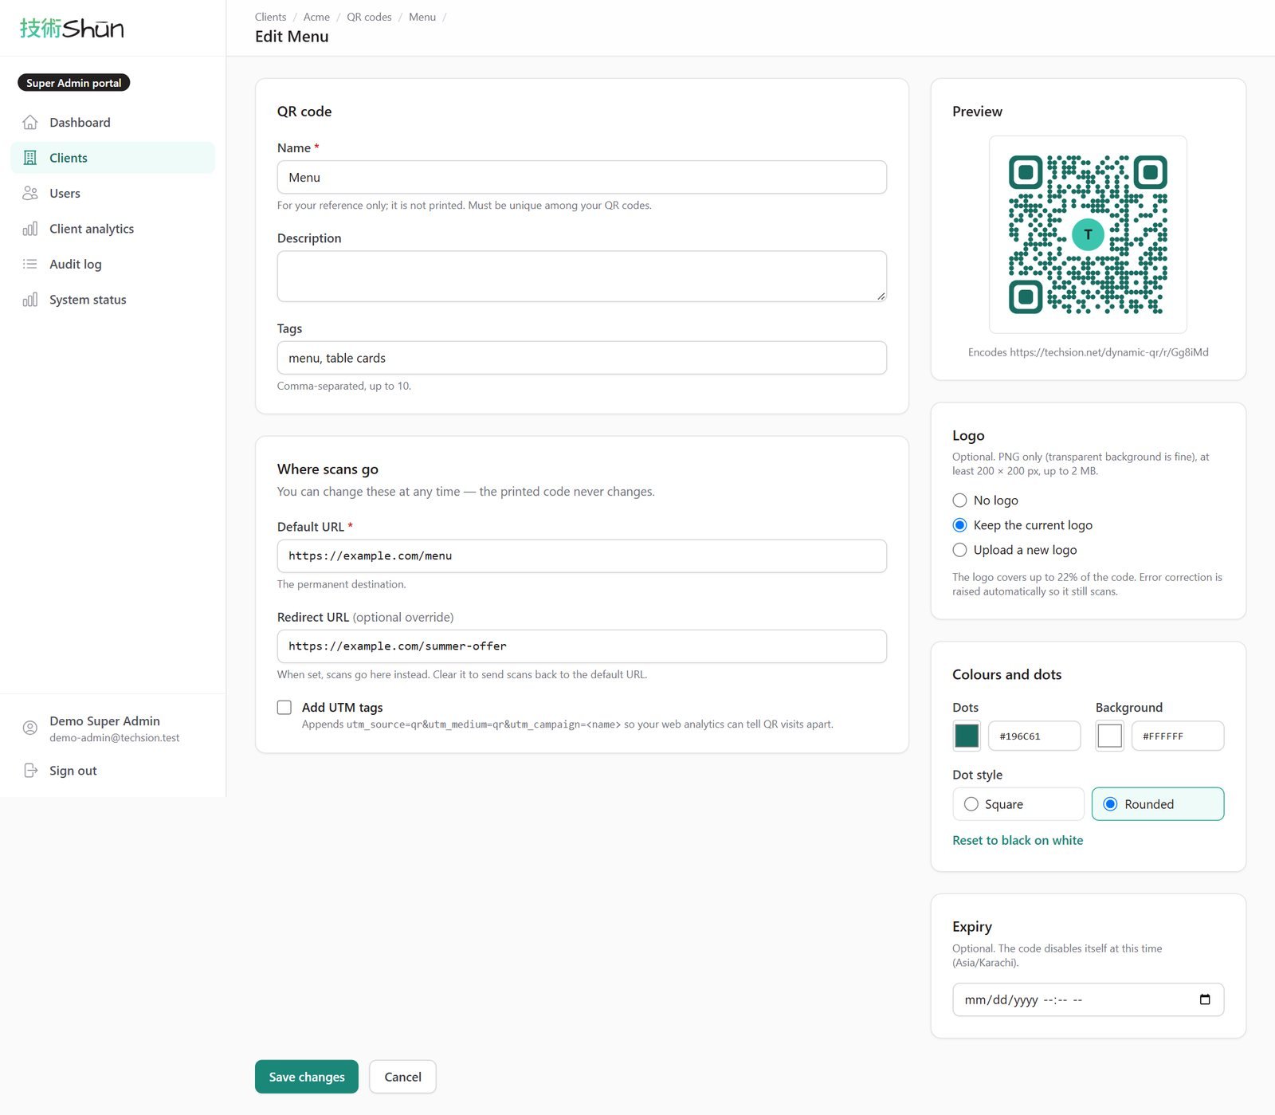Screen dimensions: 1275x1115
Task: Select Keep the current logo option
Action: click(959, 525)
